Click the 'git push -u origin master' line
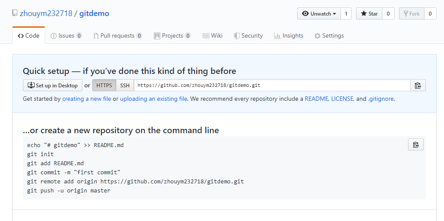 [x=69, y=190]
